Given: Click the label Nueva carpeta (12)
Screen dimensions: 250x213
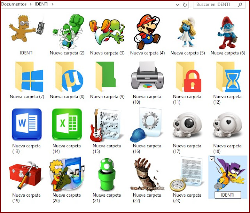Looking at the screenshot, I should [227, 99].
